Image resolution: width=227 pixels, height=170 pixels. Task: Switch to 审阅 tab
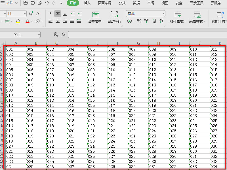151,3
